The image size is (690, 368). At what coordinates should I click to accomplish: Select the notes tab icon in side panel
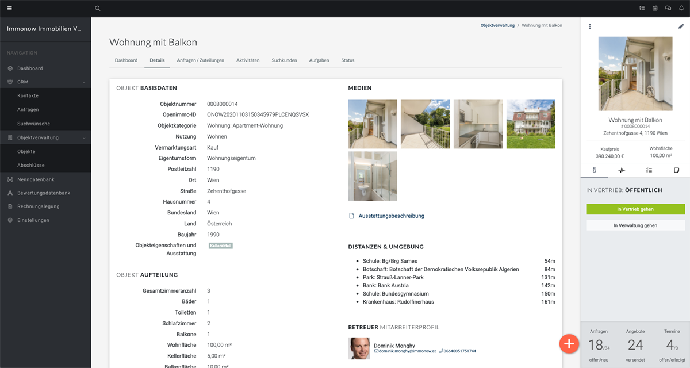tap(676, 170)
